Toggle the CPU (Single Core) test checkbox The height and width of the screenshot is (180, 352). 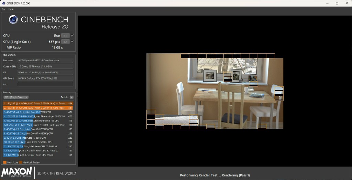(73, 42)
